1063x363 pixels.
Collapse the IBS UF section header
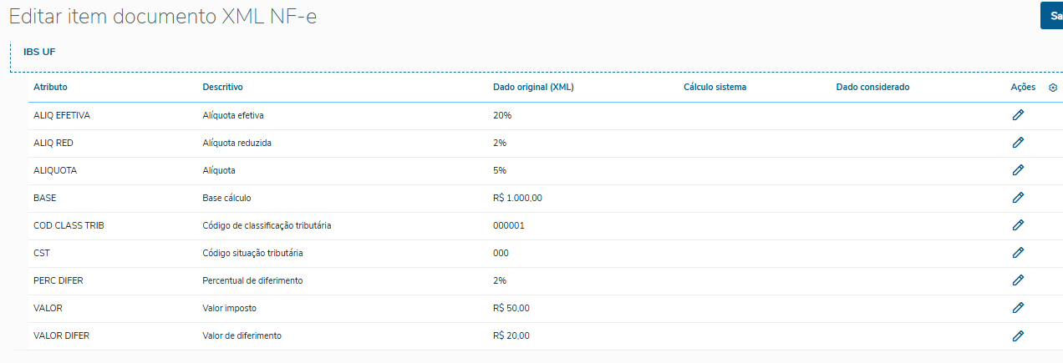(x=39, y=53)
